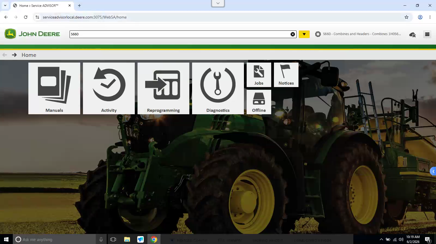
Task: Launch the Diagnostics tile
Action: click(x=218, y=88)
